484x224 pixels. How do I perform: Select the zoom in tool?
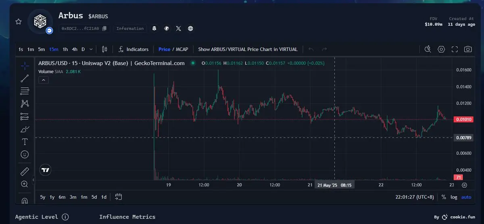coord(25,184)
